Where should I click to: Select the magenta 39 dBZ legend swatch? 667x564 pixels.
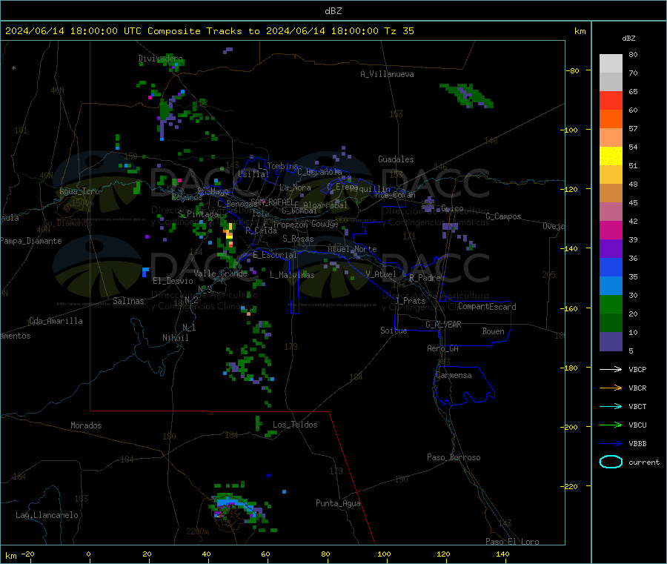(x=611, y=230)
